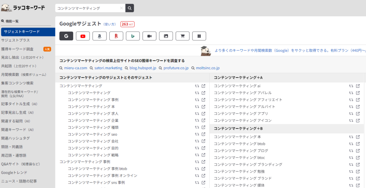This screenshot has height=188, width=366.
Task: Open external link for コンテンツマーケティング btoc
Action: point(357,158)
